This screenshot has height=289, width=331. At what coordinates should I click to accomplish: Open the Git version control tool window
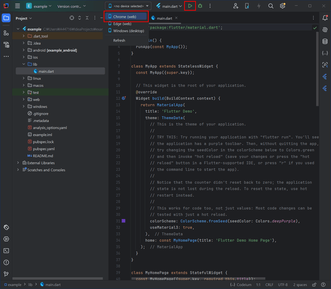pyautogui.click(x=6, y=274)
